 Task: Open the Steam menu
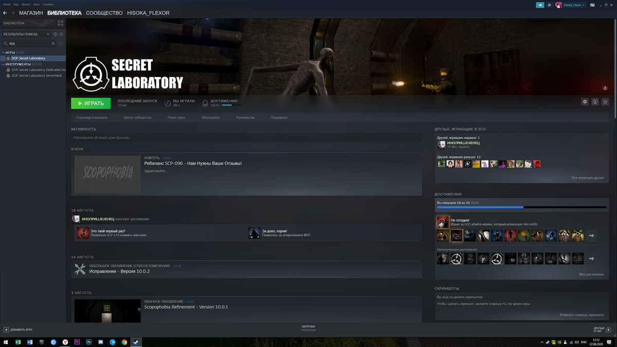pos(6,4)
